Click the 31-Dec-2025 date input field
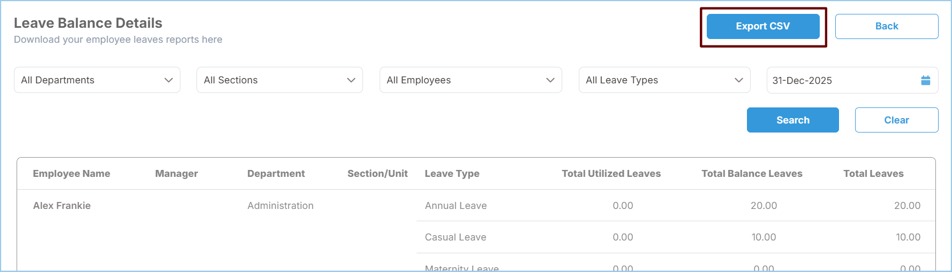This screenshot has height=272, width=952. (841, 80)
